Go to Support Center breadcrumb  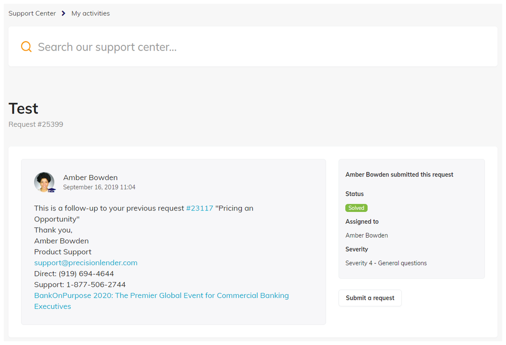32,13
